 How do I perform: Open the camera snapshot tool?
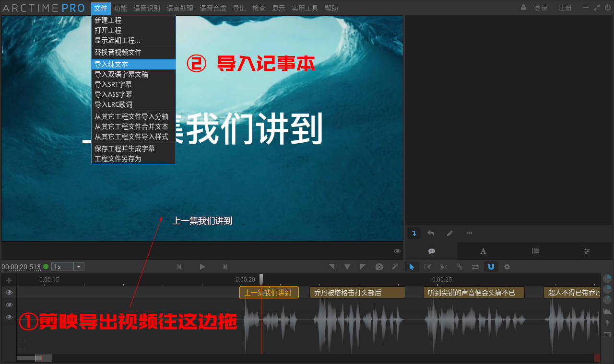point(379,267)
